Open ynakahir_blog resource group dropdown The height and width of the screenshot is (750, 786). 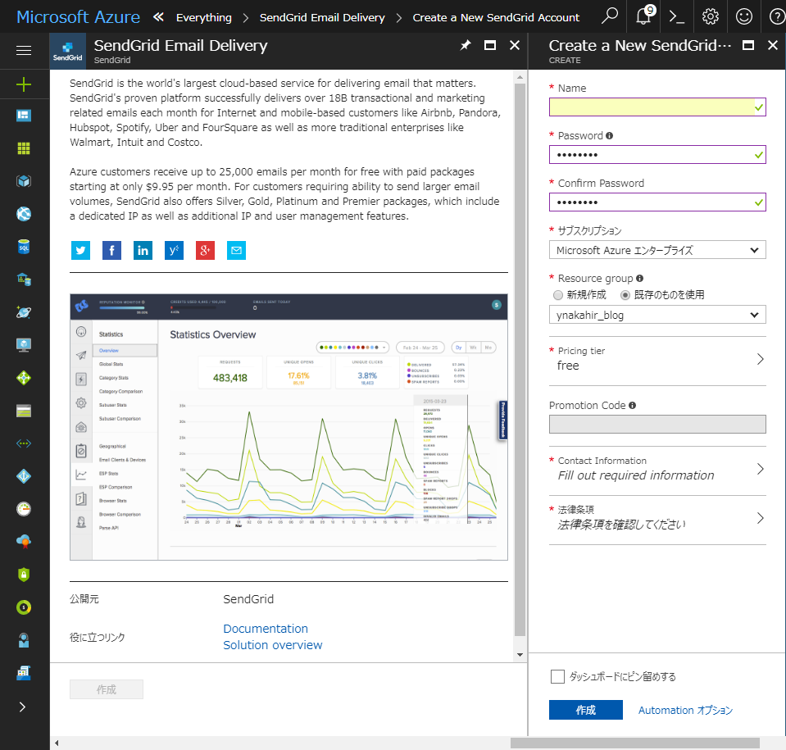(x=657, y=315)
